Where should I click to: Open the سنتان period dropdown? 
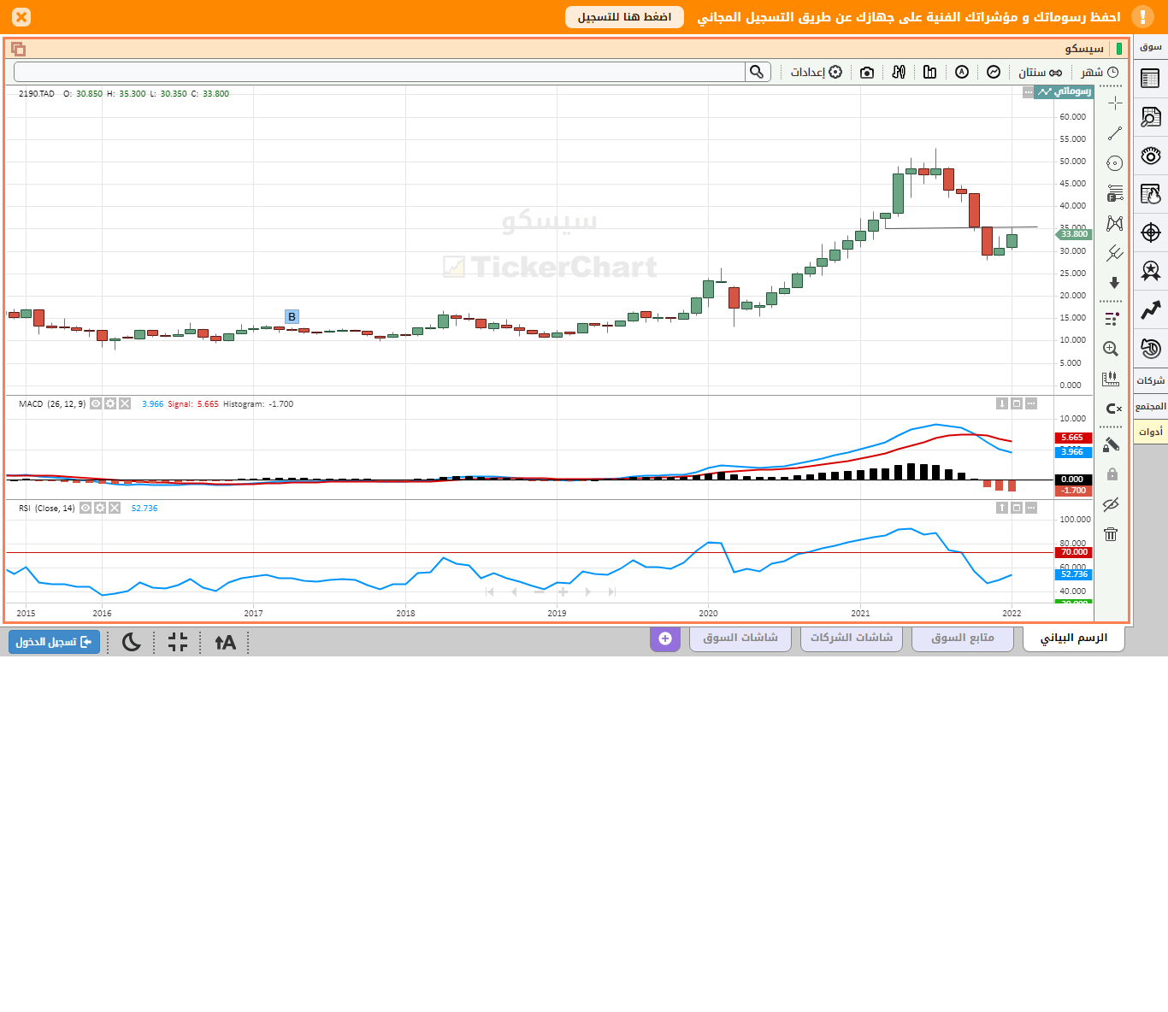tap(1040, 73)
